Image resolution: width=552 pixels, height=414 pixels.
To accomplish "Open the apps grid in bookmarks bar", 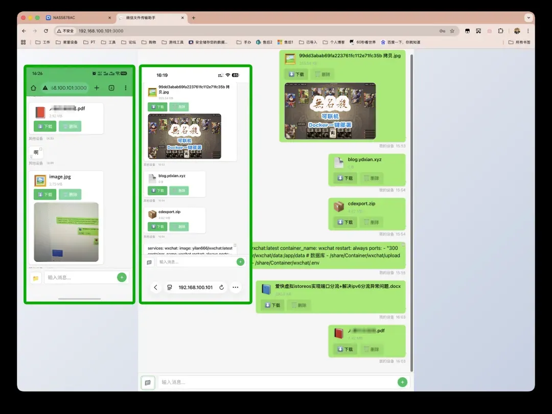I will 23,42.
